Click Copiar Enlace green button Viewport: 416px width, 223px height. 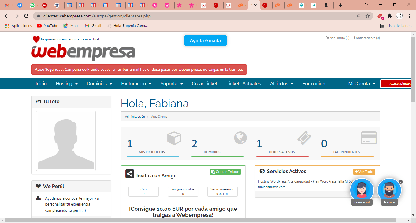point(225,172)
